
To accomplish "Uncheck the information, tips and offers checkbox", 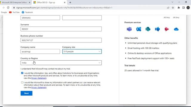I will [x=22, y=73].
